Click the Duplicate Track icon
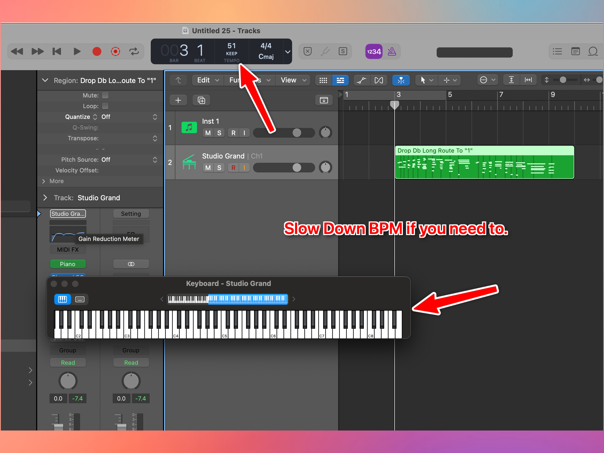The image size is (604, 453). [x=201, y=100]
